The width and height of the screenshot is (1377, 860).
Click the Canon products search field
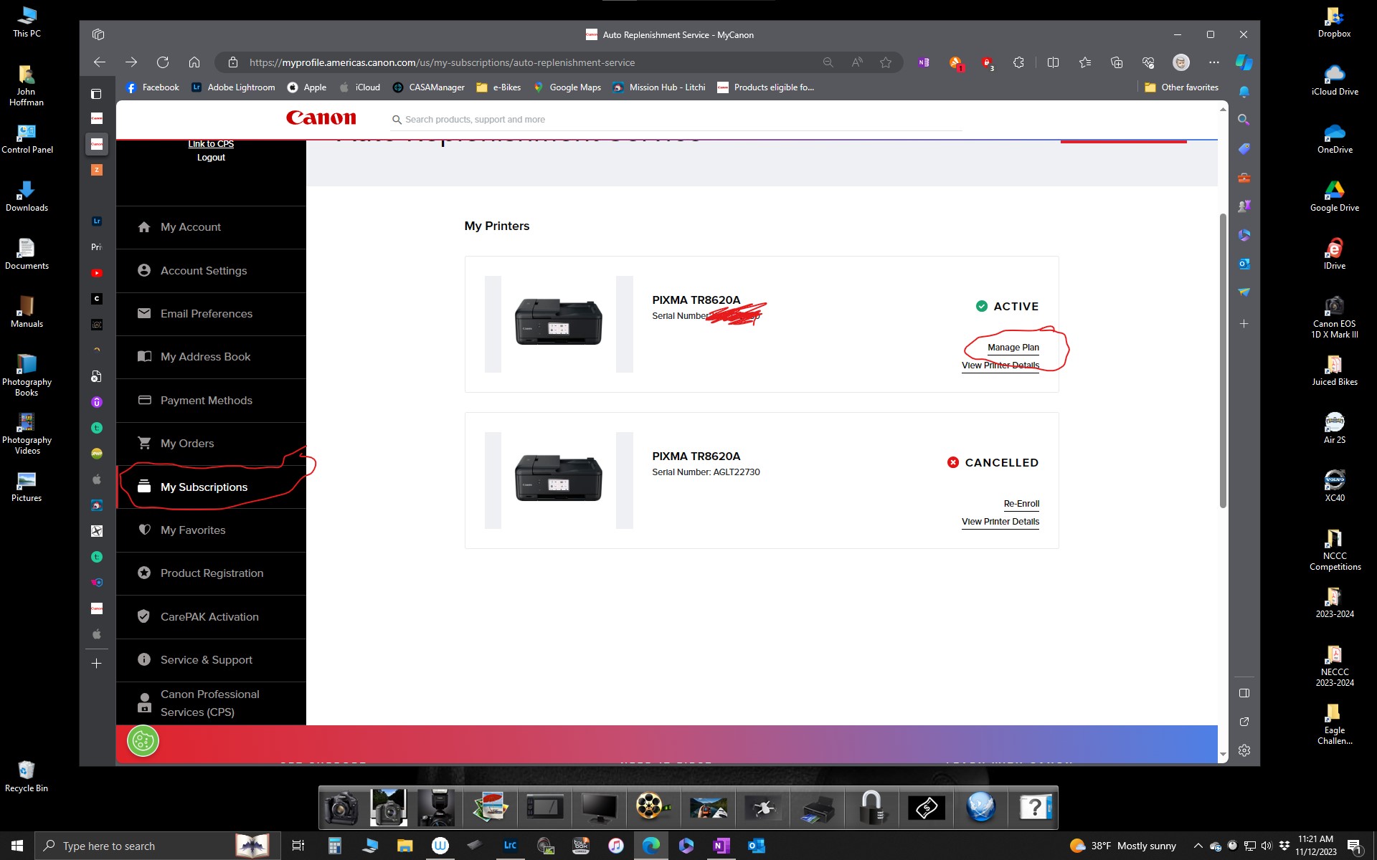[674, 119]
